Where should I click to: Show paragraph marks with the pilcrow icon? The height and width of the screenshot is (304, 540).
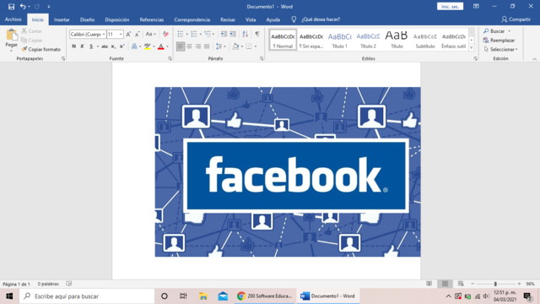click(257, 34)
